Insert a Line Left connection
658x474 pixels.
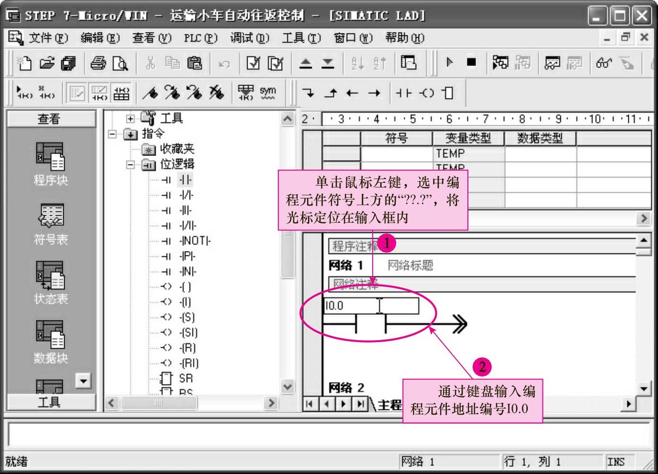[352, 93]
